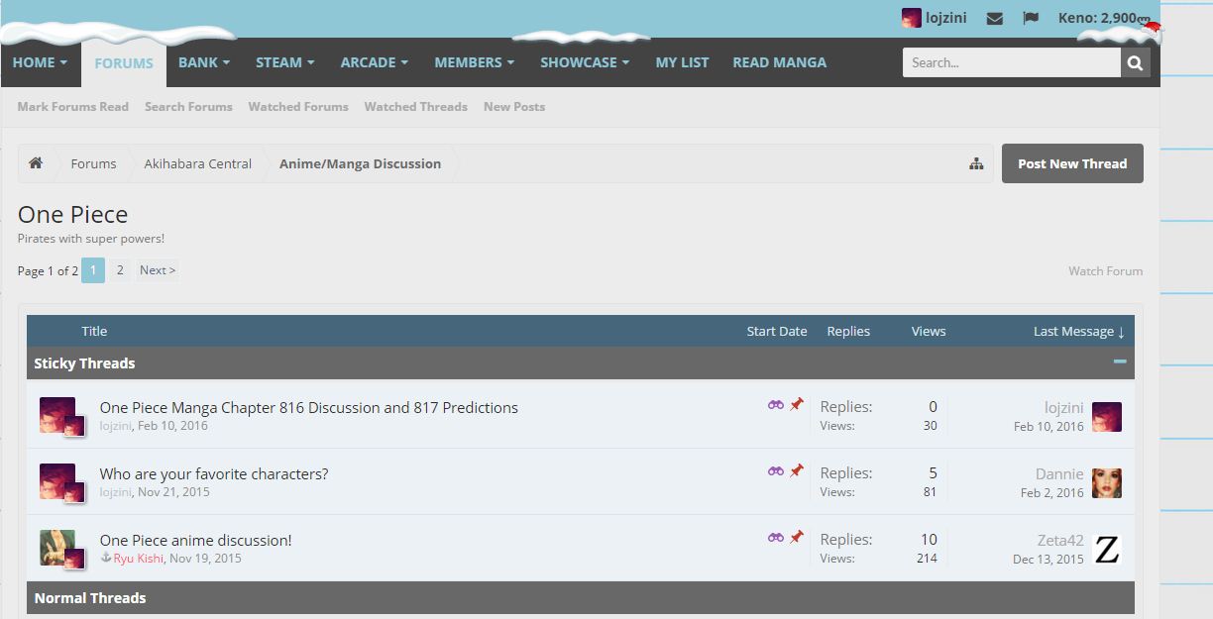Collapse the Sticky Threads section

tap(1120, 362)
